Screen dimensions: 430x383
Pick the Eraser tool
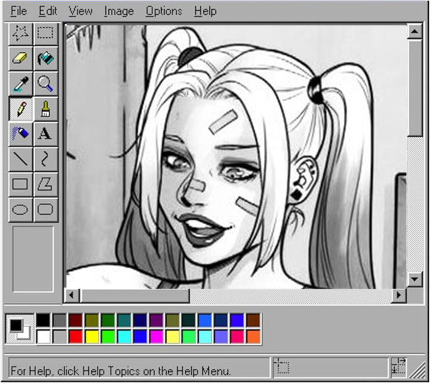pyautogui.click(x=21, y=58)
